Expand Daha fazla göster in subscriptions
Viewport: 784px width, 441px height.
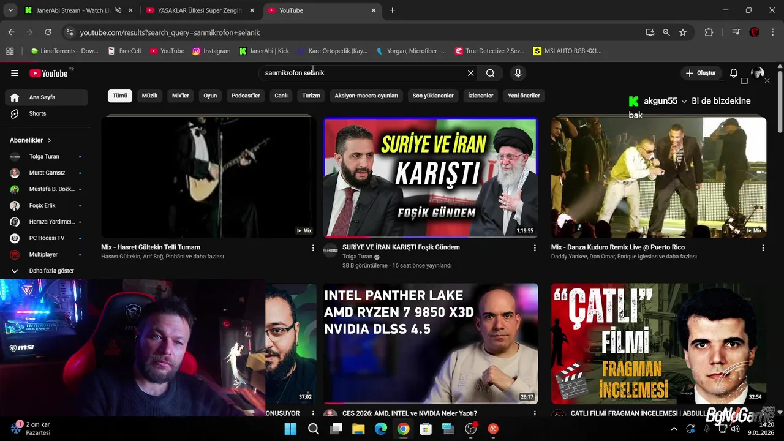coord(47,271)
